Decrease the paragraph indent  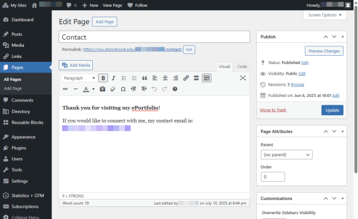click(133, 89)
